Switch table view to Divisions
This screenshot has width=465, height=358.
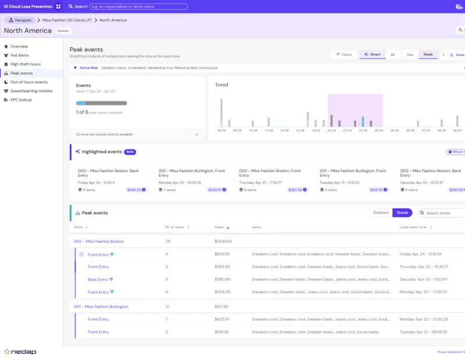(381, 212)
